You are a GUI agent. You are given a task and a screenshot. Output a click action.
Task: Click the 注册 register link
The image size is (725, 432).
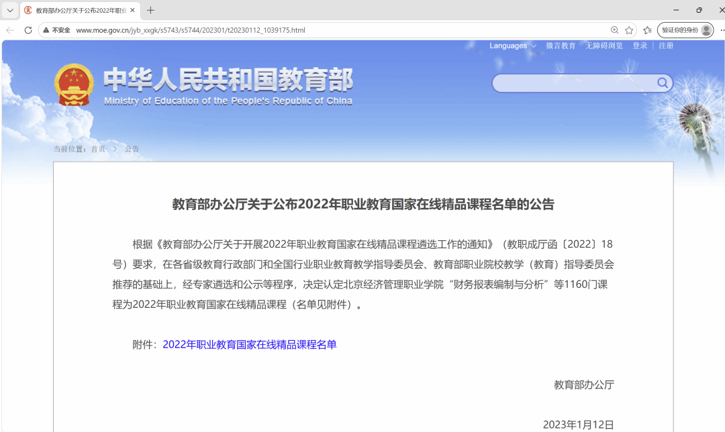[x=666, y=46]
